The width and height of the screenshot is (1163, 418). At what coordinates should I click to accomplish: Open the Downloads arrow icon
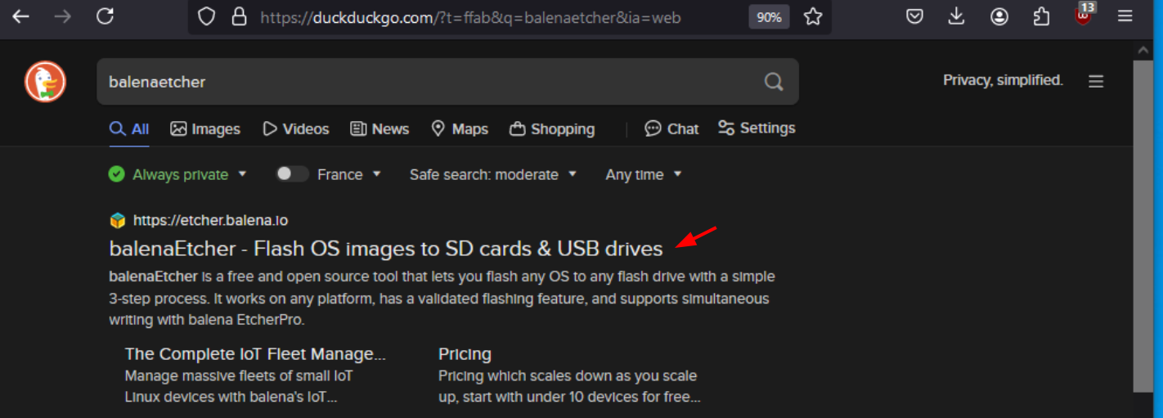pos(957,16)
